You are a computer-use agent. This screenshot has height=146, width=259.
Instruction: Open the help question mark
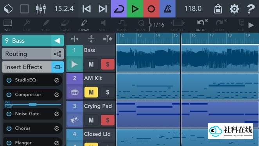point(250,9)
